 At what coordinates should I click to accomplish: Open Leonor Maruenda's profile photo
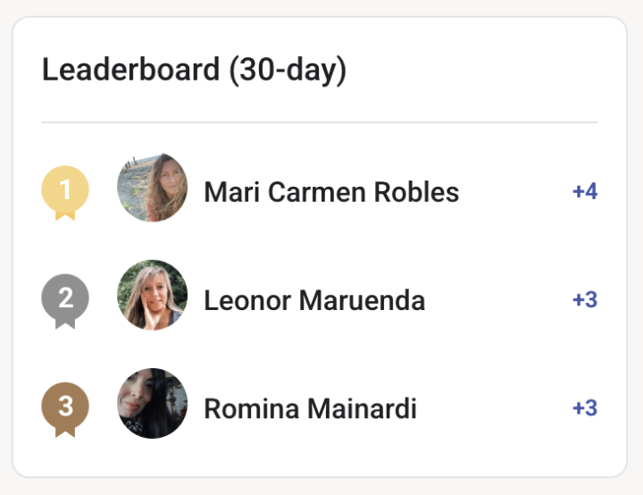click(x=152, y=295)
